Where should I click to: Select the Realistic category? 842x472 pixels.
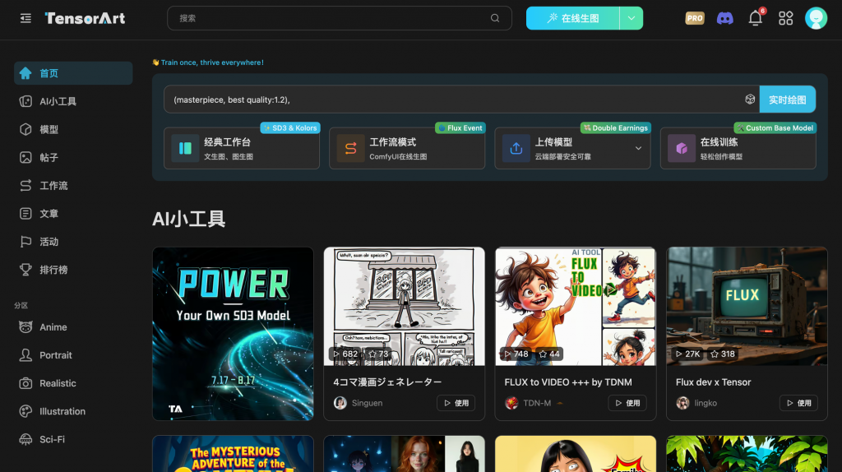(73, 383)
